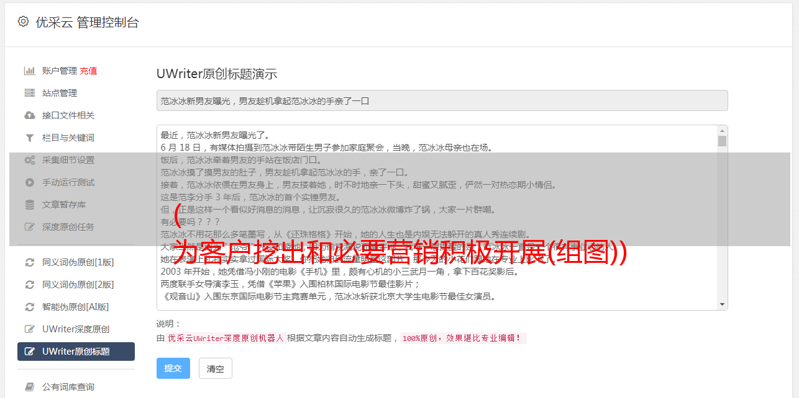The width and height of the screenshot is (799, 398).
Task: Click the line 最近，范冰冰新男友曝光了。
Action: click(x=215, y=135)
